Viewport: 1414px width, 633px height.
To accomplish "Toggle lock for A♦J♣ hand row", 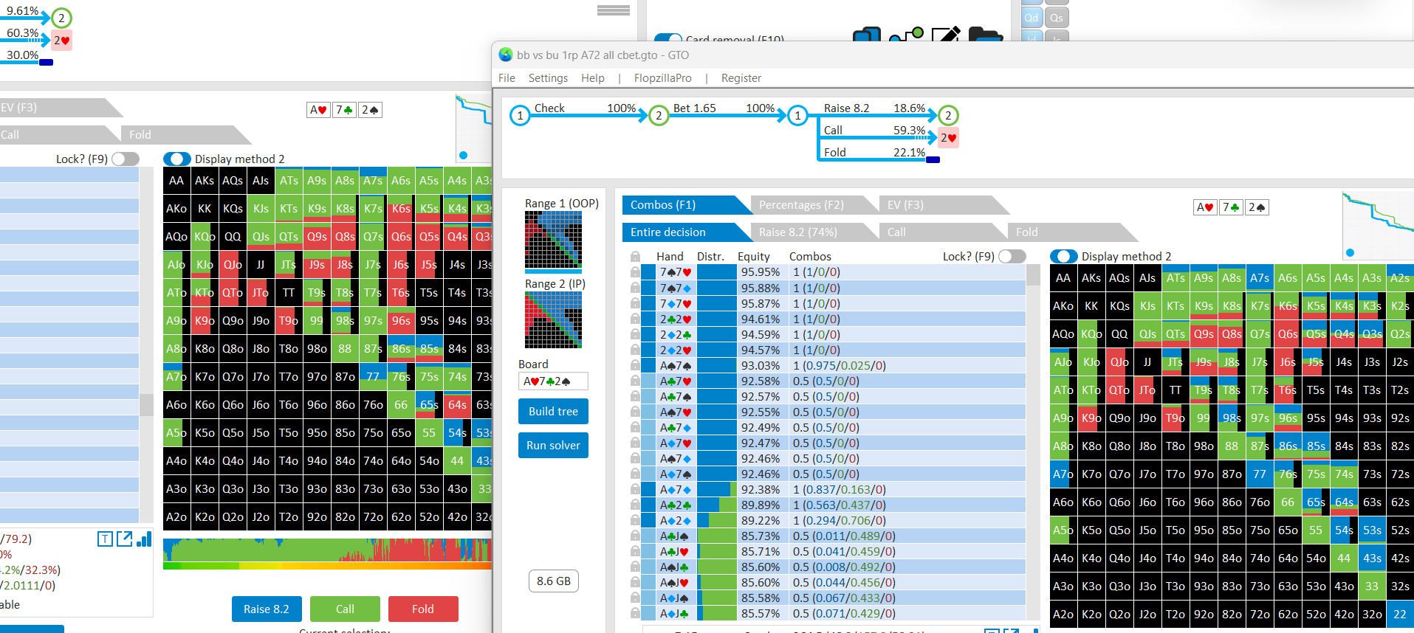I will pyautogui.click(x=635, y=613).
